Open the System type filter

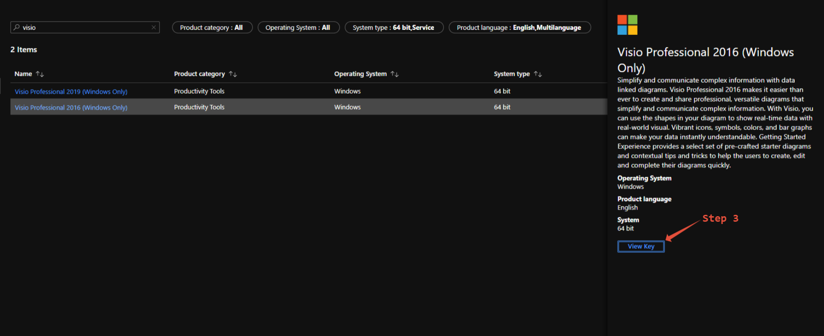(x=394, y=28)
